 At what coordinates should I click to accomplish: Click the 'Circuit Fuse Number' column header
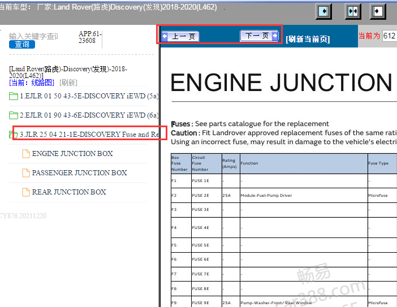pyautogui.click(x=206, y=163)
